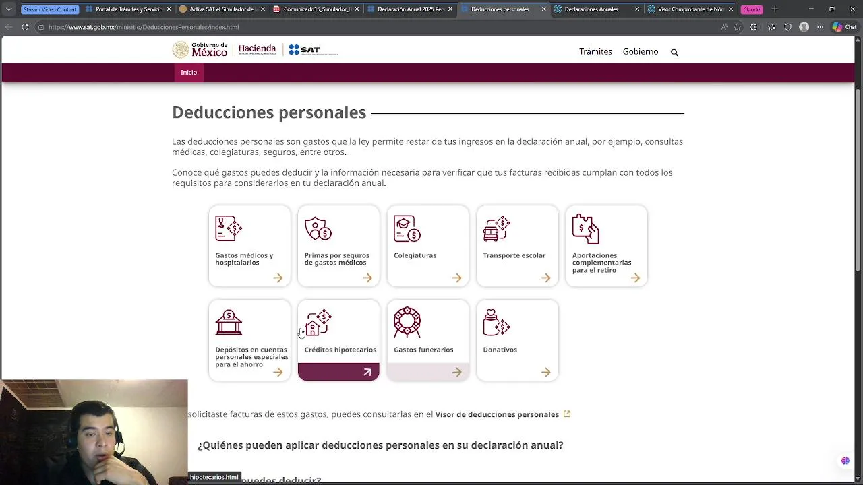Click the Gobierno de México logo
Image resolution: width=863 pixels, height=485 pixels.
click(x=200, y=50)
